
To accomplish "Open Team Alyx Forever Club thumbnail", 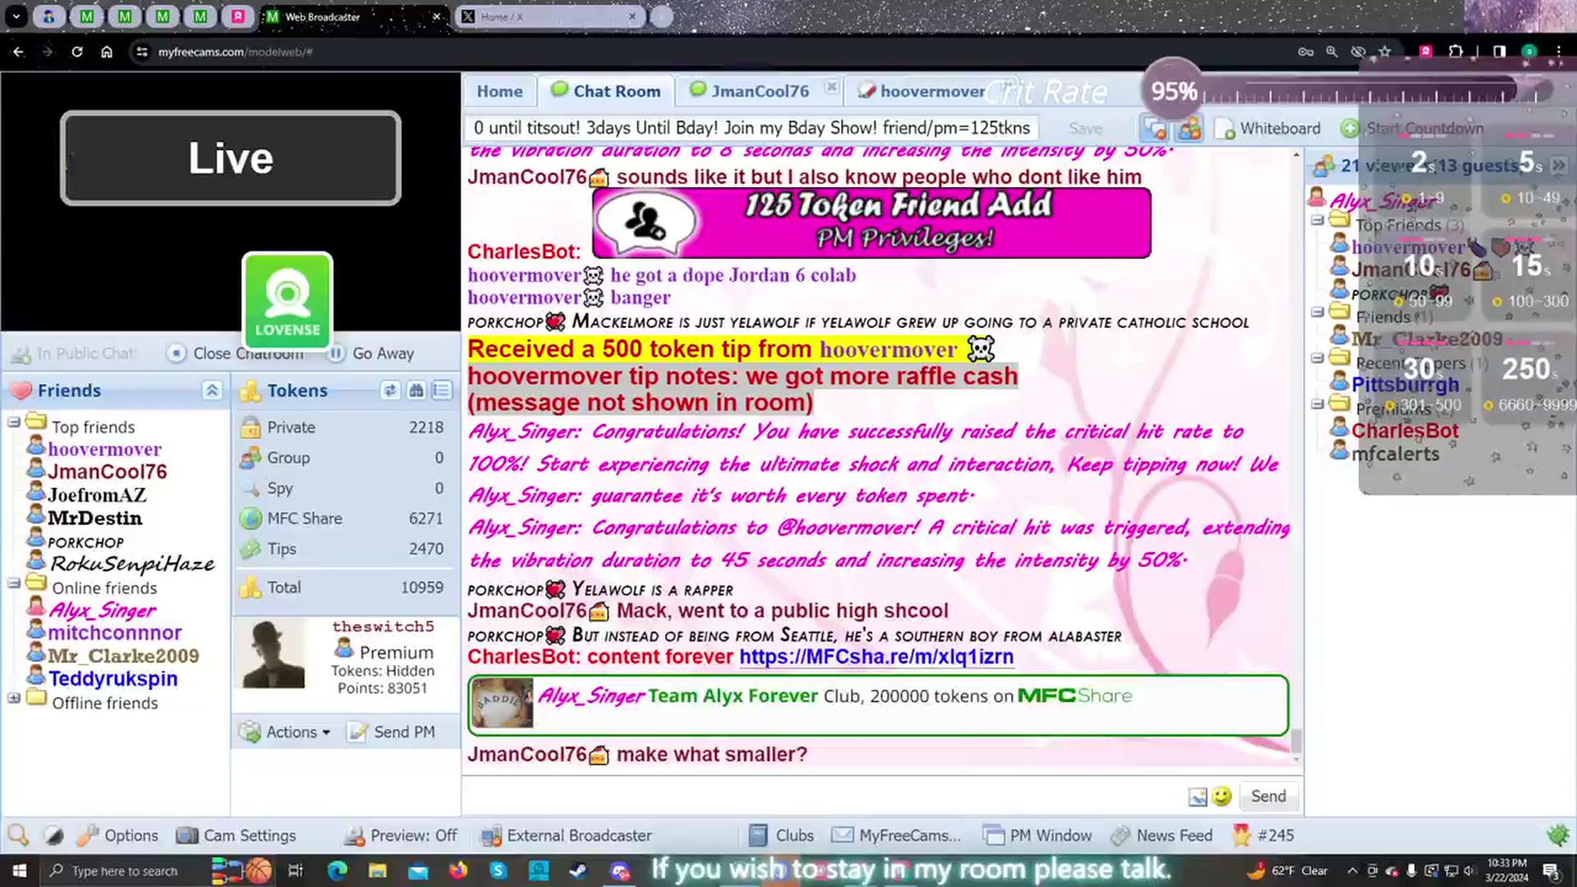I will click(502, 704).
